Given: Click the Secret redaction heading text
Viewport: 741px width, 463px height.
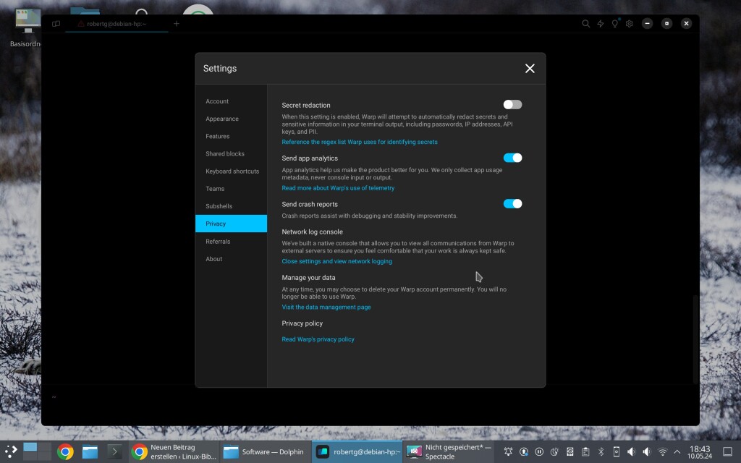Looking at the screenshot, I should point(306,106).
